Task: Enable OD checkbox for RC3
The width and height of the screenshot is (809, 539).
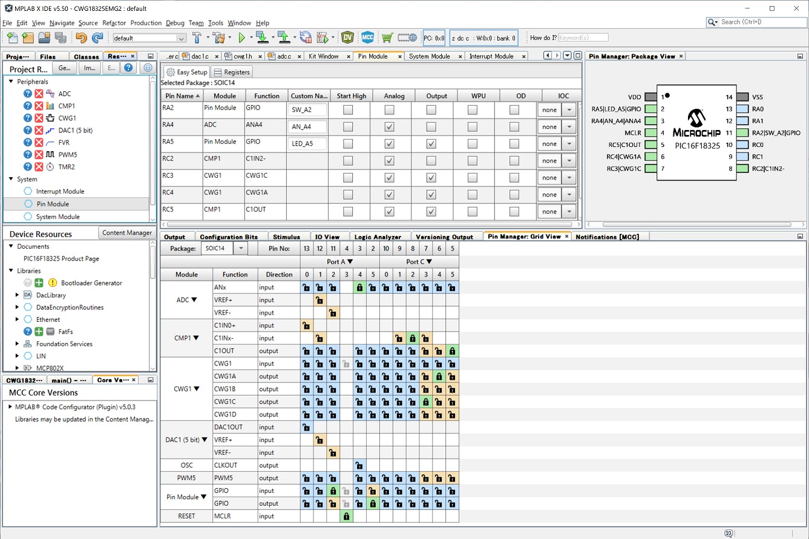Action: [x=514, y=178]
